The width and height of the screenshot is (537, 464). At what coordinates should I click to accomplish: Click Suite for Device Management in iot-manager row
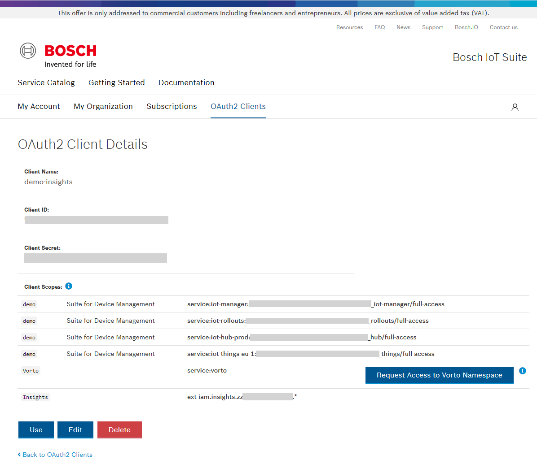pyautogui.click(x=110, y=304)
